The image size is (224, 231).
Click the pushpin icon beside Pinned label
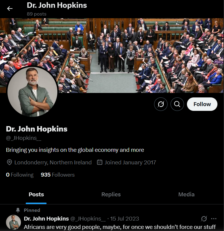pos(18,210)
